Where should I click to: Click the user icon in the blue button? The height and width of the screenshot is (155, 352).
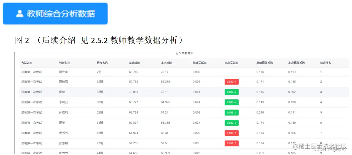pyautogui.click(x=20, y=13)
